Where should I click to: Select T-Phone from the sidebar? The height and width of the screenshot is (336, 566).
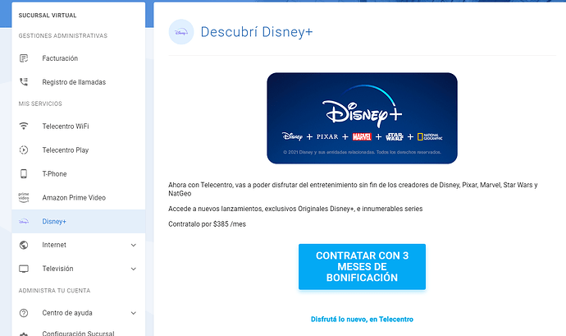pyautogui.click(x=78, y=174)
